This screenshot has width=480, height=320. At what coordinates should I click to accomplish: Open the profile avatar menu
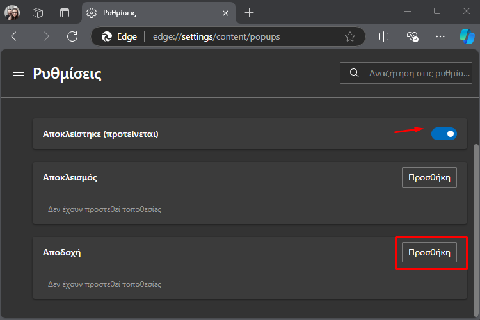click(x=12, y=13)
